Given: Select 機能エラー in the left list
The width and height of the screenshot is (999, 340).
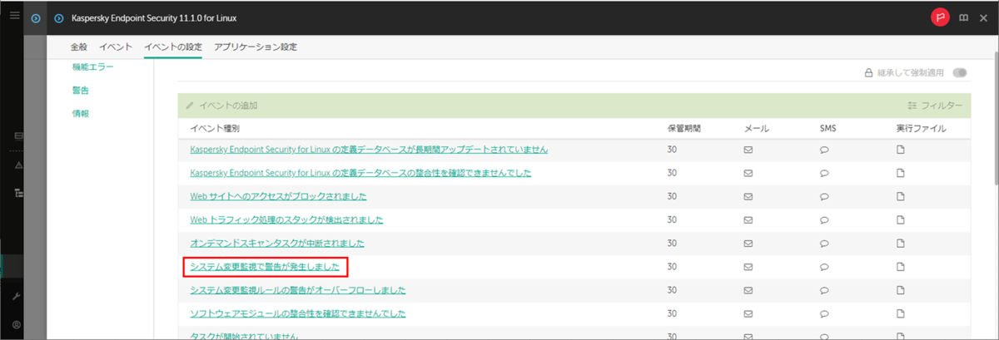Looking at the screenshot, I should click(93, 67).
